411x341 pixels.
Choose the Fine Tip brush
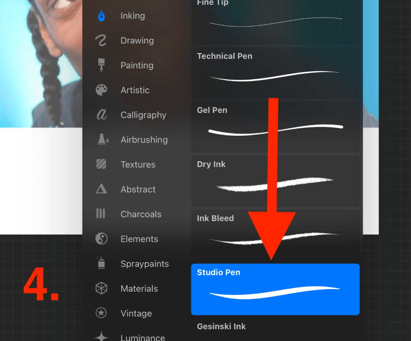275,22
